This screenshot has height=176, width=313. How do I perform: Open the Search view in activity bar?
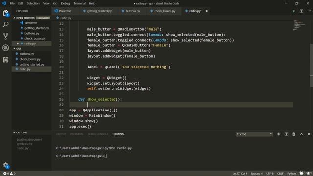[5, 24]
